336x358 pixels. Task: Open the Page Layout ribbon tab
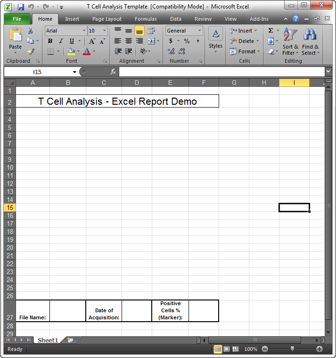[107, 19]
